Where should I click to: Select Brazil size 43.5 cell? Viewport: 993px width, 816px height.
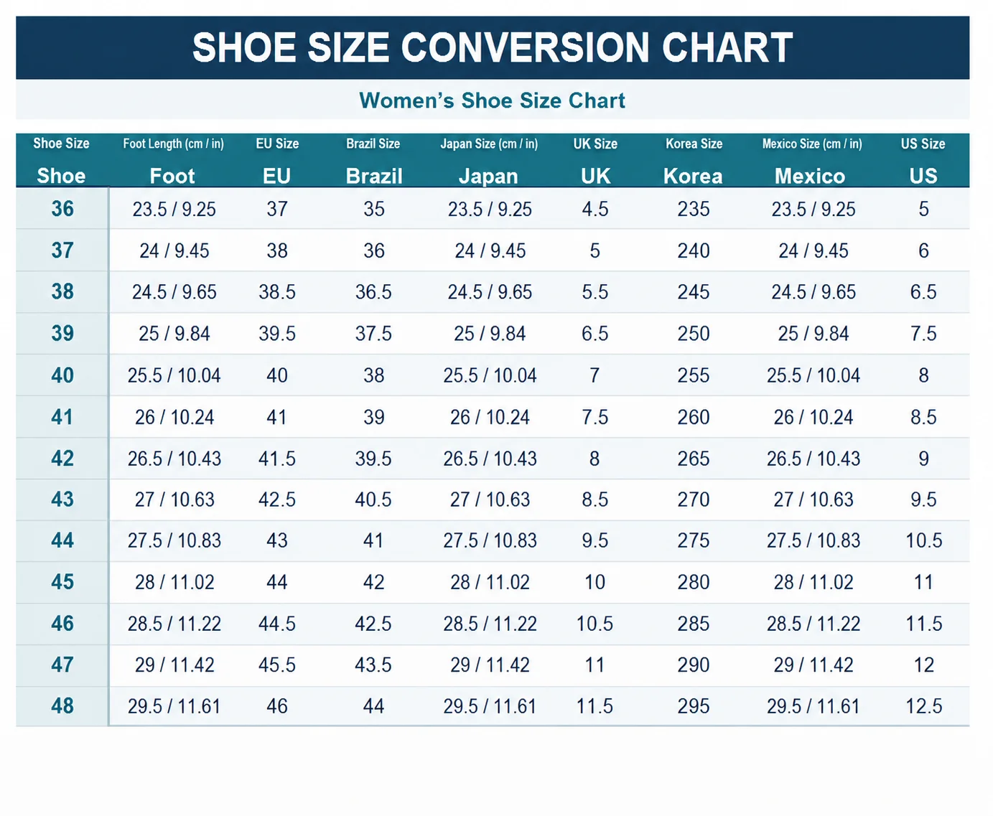373,665
